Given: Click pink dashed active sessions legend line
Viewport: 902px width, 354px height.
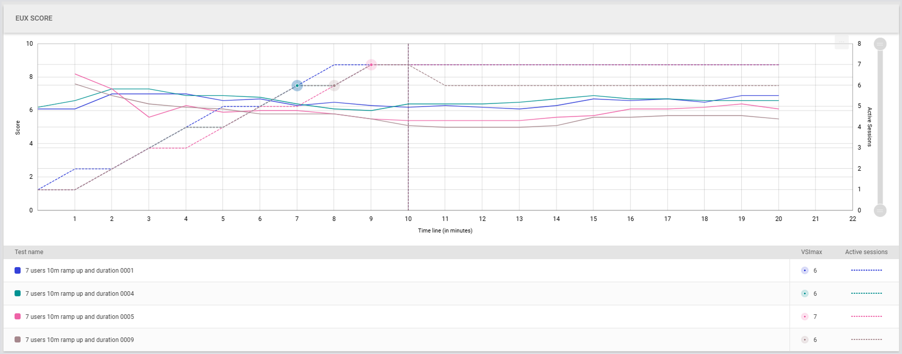Looking at the screenshot, I should 866,317.
